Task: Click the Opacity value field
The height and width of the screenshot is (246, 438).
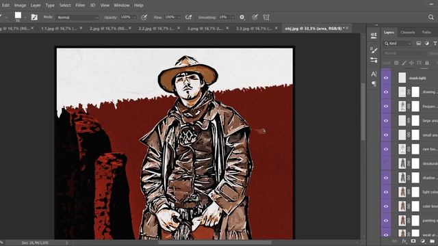Action: pyautogui.click(x=126, y=17)
